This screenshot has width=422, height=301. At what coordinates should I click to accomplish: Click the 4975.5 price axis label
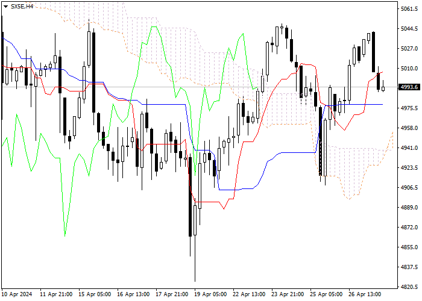coord(409,108)
